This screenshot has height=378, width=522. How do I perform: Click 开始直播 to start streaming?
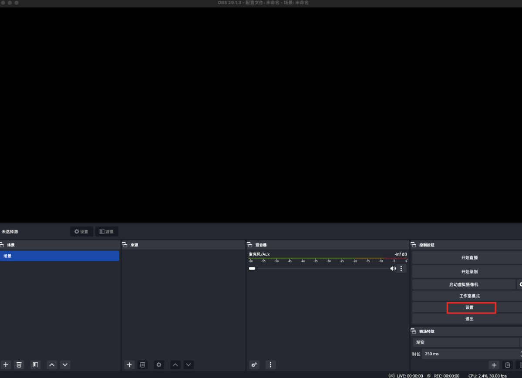(469, 258)
